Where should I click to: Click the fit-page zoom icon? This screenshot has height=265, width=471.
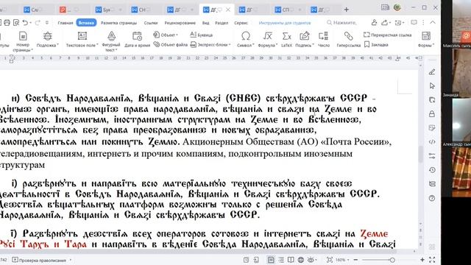click(330, 260)
